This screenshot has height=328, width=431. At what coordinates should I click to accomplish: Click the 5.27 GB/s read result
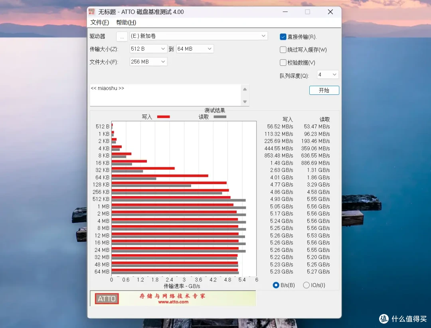coord(318,272)
